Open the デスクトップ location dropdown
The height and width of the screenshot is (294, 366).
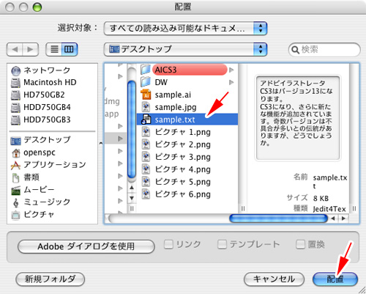point(185,49)
